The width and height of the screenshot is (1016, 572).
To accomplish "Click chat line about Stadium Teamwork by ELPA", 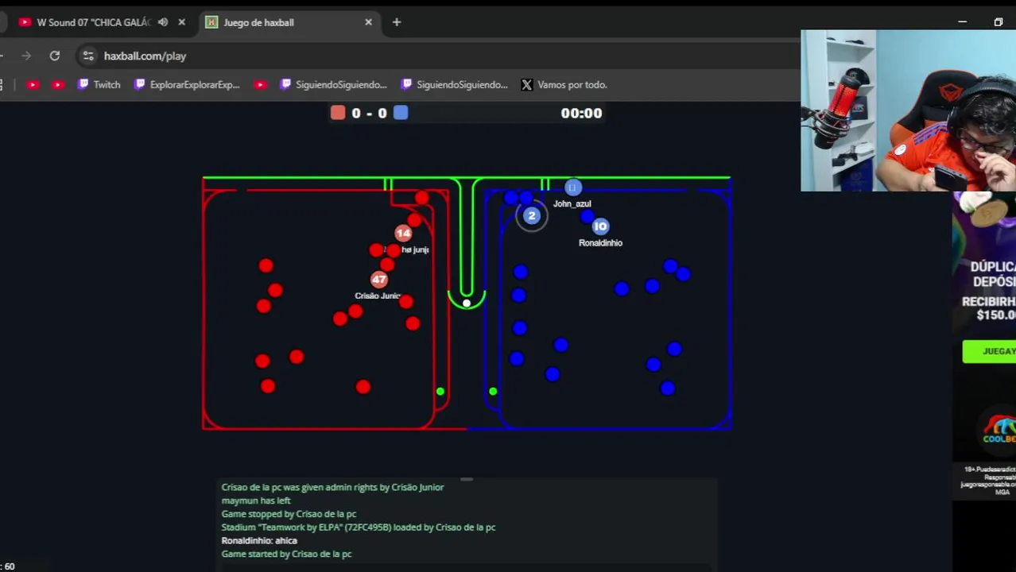I will click(358, 527).
